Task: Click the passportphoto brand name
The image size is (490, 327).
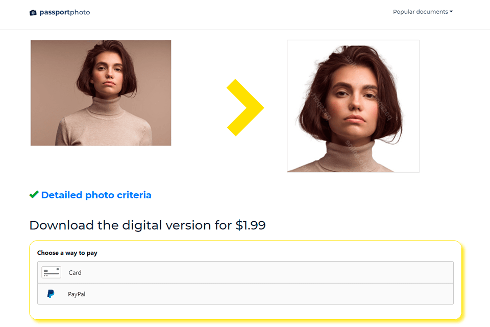Action: coord(65,12)
